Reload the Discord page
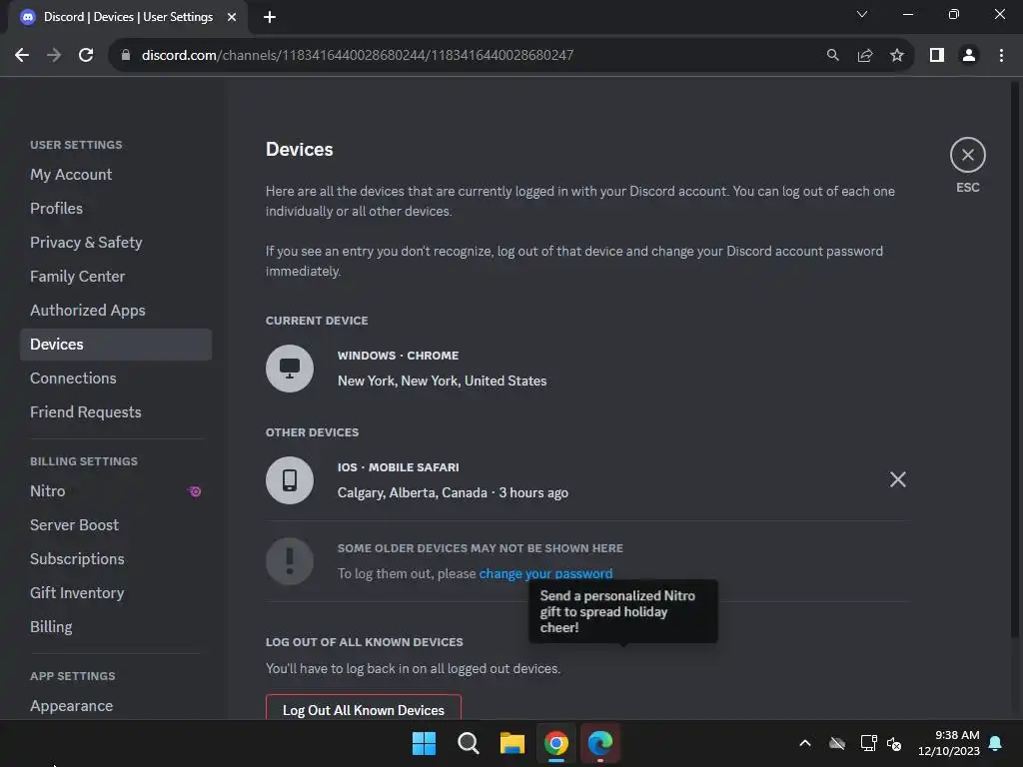The width and height of the screenshot is (1023, 767). (x=86, y=55)
